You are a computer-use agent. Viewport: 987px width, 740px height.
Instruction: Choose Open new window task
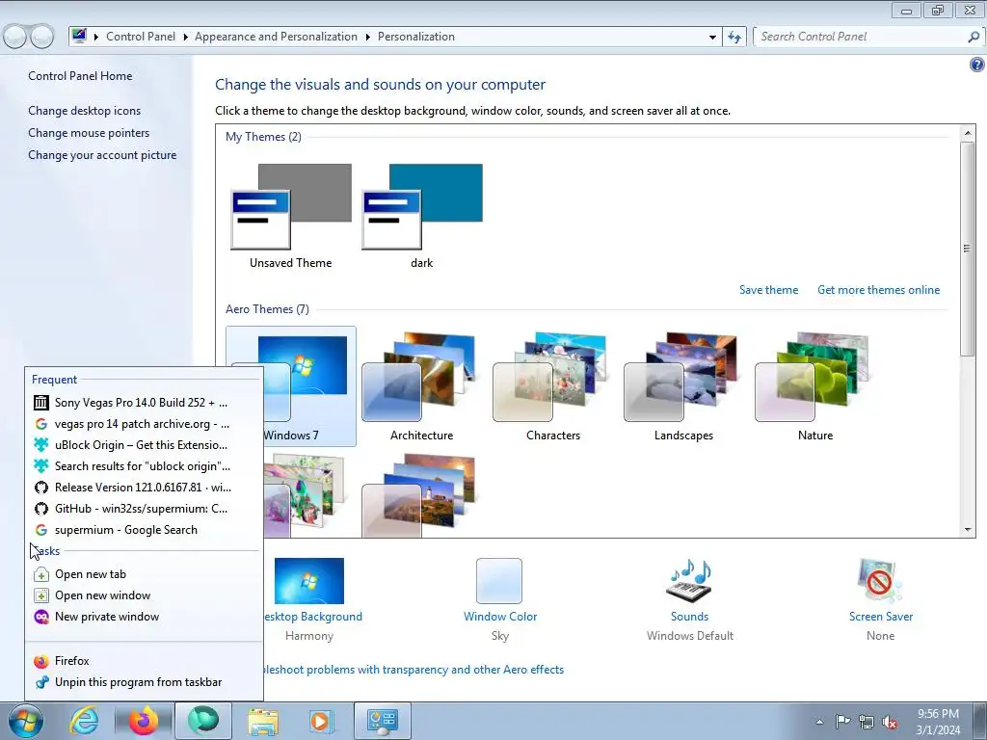click(145, 595)
